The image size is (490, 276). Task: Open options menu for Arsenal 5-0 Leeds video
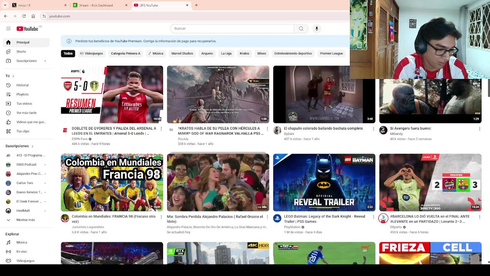[161, 129]
